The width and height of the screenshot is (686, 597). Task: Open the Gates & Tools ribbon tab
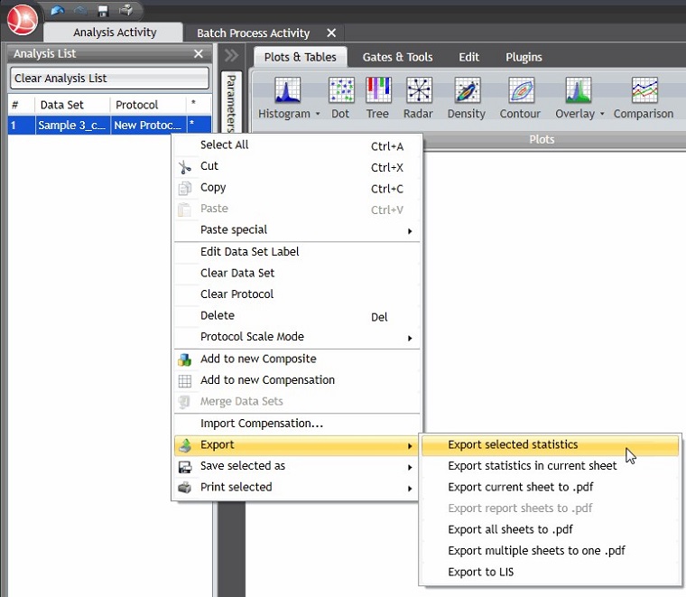[397, 57]
